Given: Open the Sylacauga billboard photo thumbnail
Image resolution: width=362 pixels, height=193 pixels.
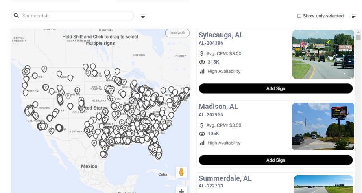Looking at the screenshot, I should (323, 54).
